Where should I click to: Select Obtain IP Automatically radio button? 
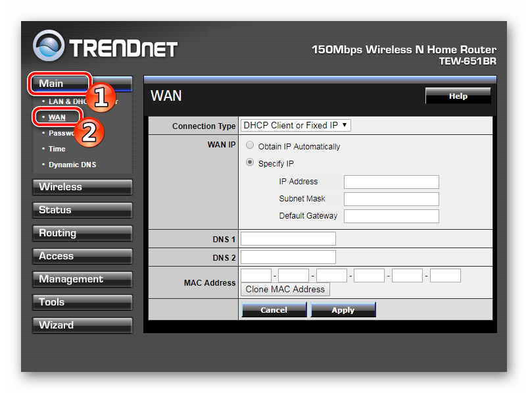(x=250, y=145)
